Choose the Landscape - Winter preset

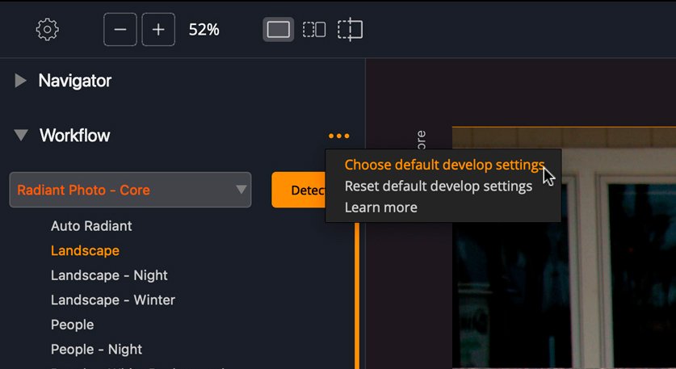[112, 300]
